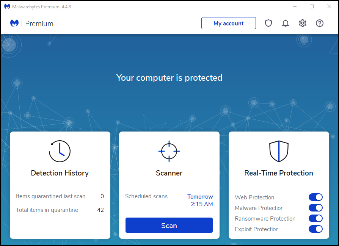The width and height of the screenshot is (339, 246).
Task: Select the Detection History clock icon
Action: 60,151
